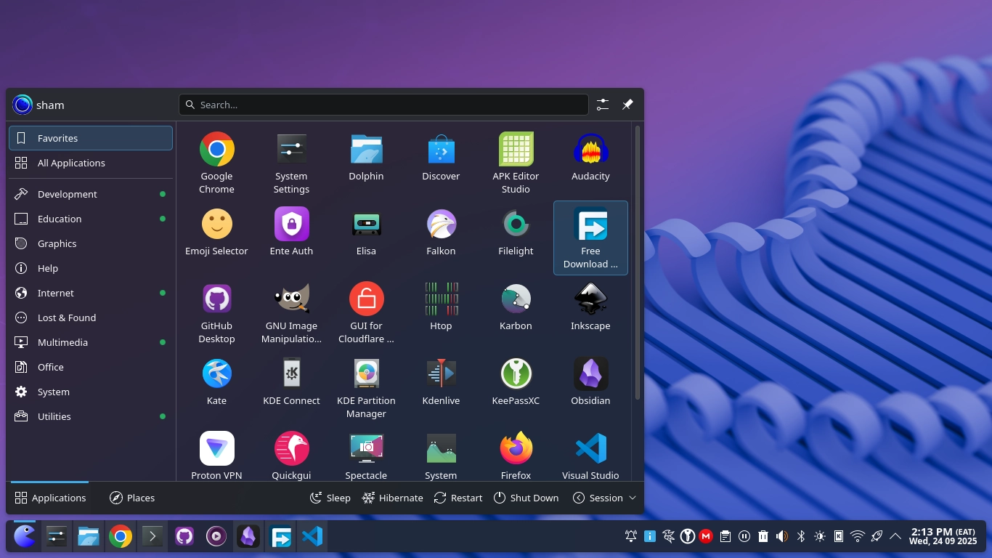This screenshot has height=558, width=992.
Task: Open the notifications bell in tray
Action: click(x=631, y=536)
